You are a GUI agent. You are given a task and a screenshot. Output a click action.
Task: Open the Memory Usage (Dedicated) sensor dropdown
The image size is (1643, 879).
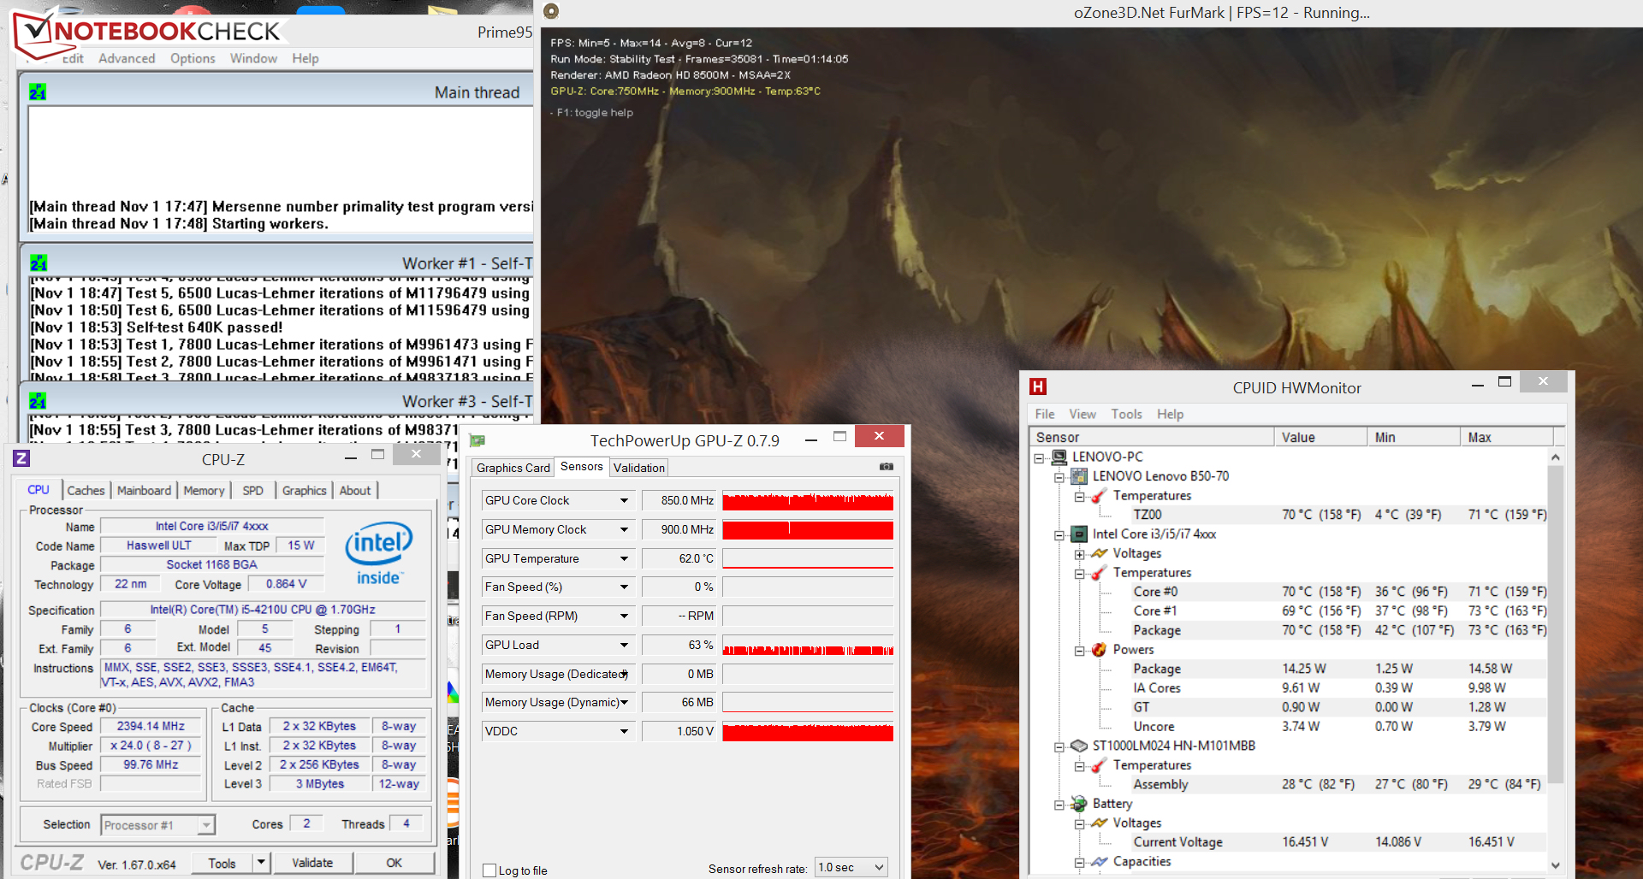[624, 675]
